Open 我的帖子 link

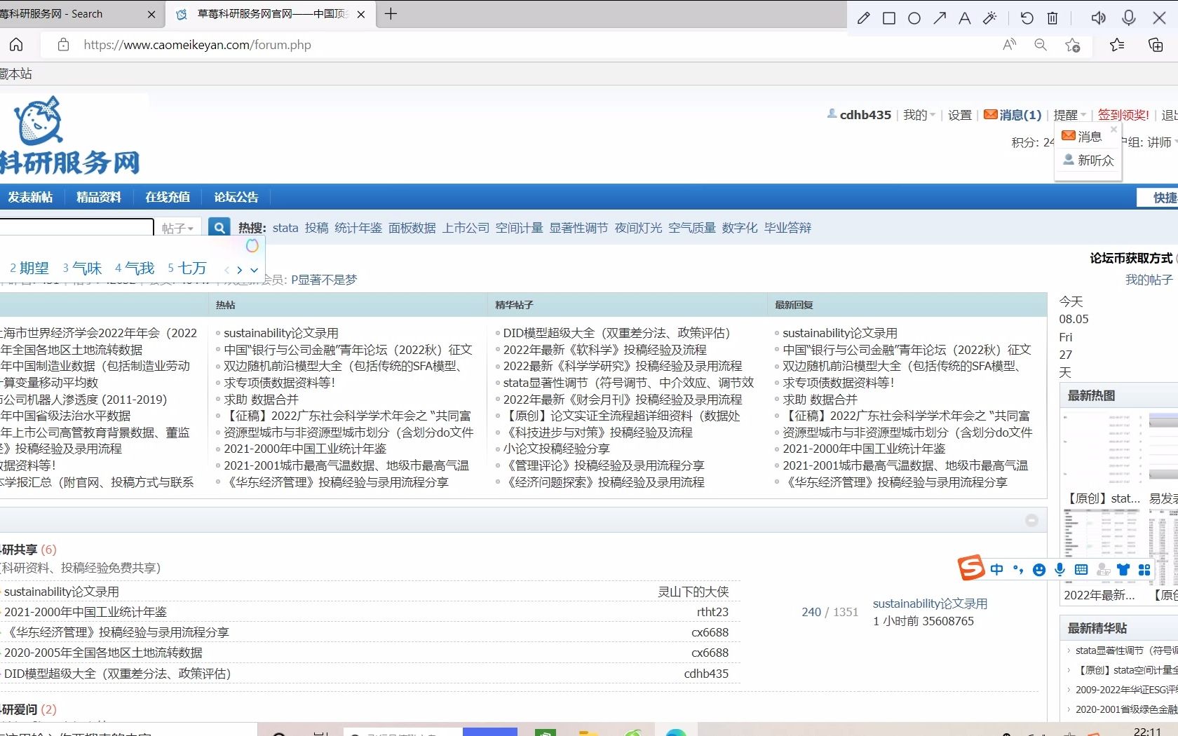coord(1149,280)
